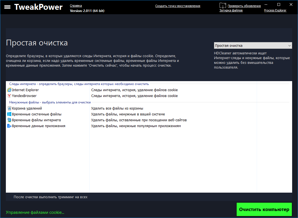298x218 pixels.
Task: Click Удалить файлы, ненужные популярным приложениям
Action: point(136,126)
